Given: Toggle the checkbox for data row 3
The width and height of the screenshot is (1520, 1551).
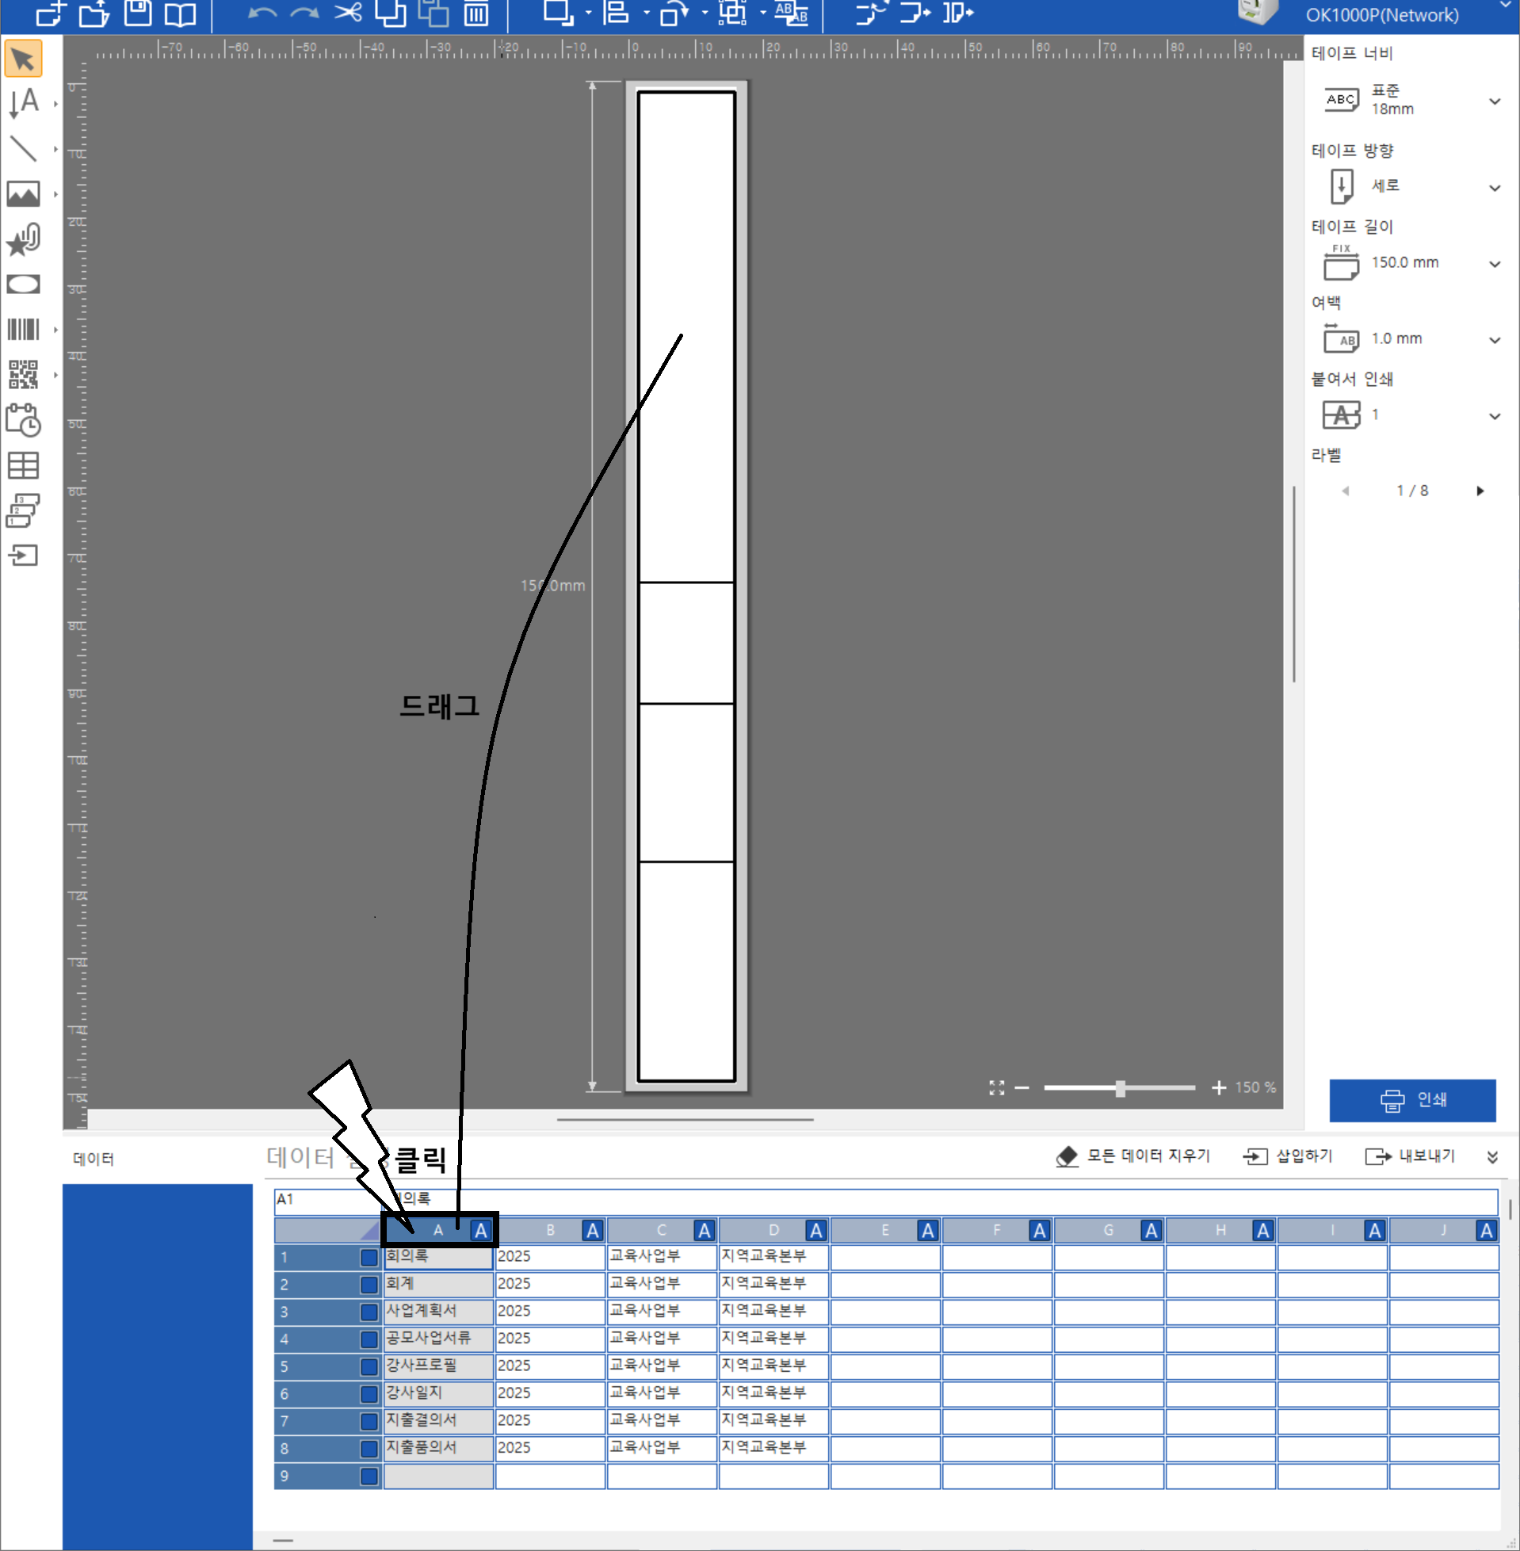Looking at the screenshot, I should (369, 1312).
